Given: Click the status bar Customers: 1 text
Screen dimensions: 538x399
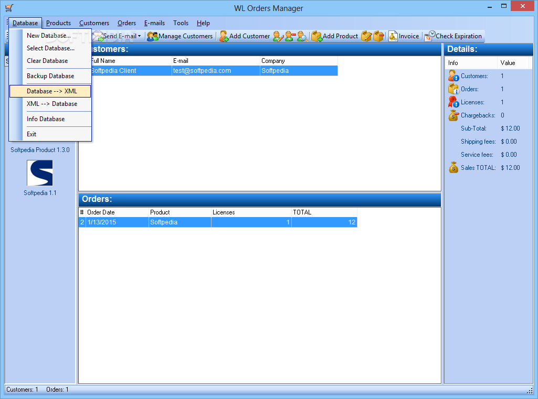Looking at the screenshot, I should pos(22,390).
